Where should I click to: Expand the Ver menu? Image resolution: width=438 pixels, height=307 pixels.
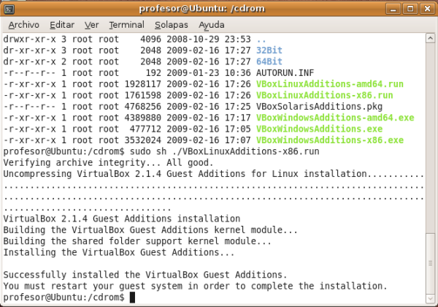(x=92, y=24)
